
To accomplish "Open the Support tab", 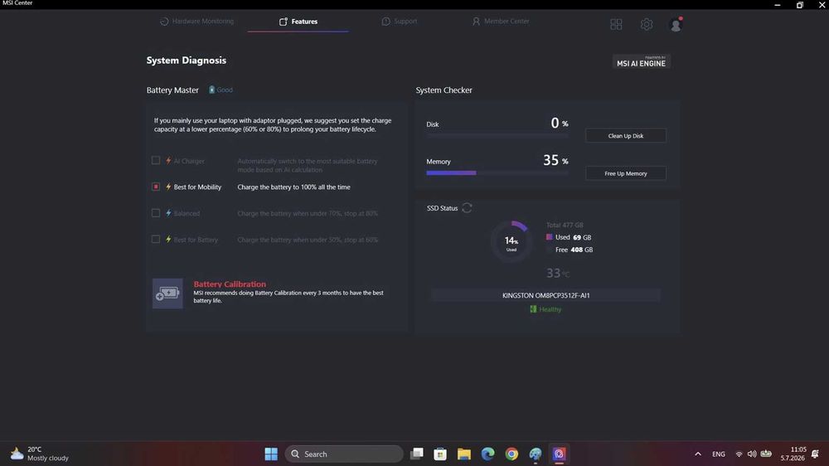I will 400,22.
